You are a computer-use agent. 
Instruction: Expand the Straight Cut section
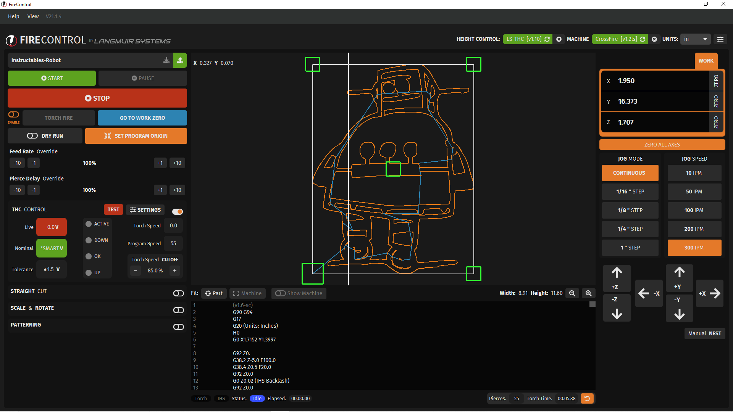(178, 293)
